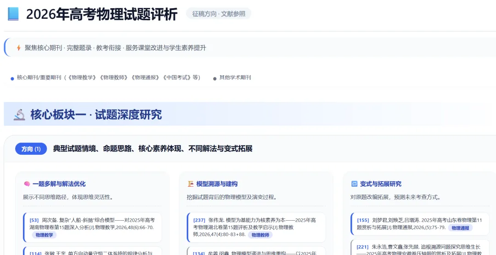Click the 核心板块一·试题深度研究 section heading
This screenshot has width=496, height=255.
point(96,115)
